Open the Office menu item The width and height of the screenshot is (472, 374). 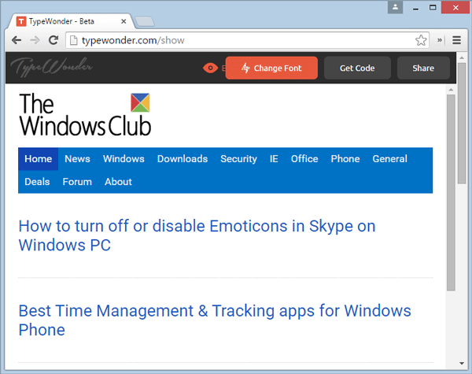click(304, 159)
